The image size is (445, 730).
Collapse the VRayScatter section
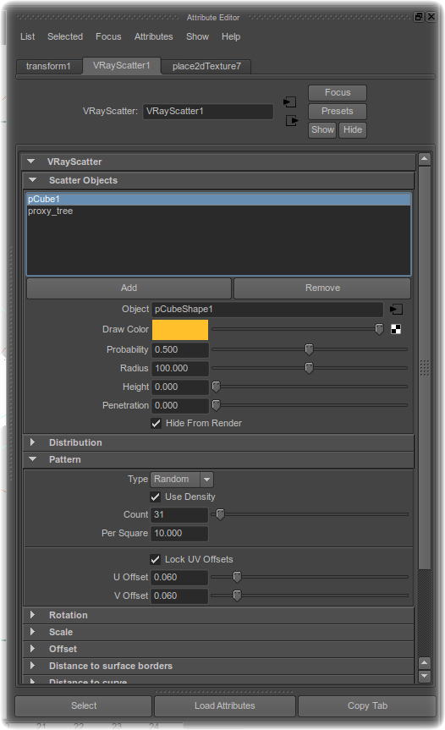pyautogui.click(x=31, y=162)
